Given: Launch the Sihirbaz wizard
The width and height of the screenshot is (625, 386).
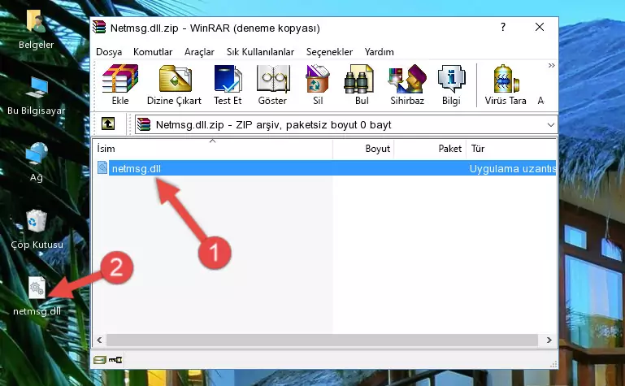Looking at the screenshot, I should coord(407,85).
